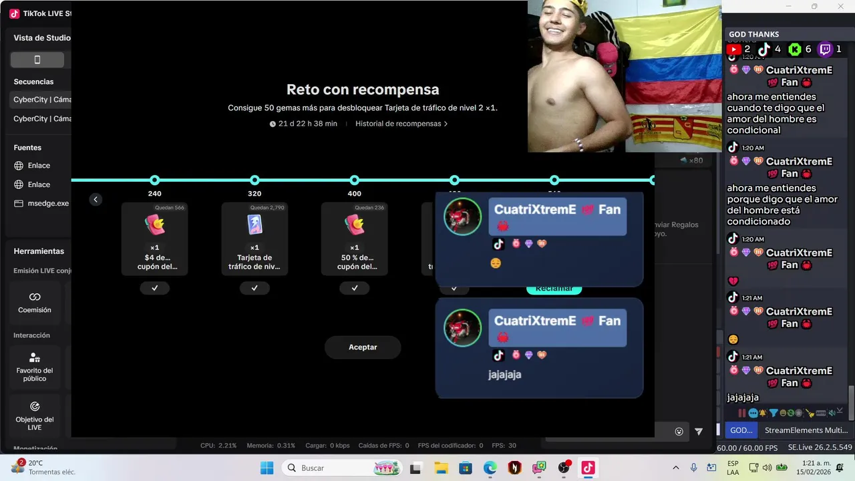Go back with the left arrow in rewards
Image resolution: width=855 pixels, height=481 pixels.
click(96, 199)
